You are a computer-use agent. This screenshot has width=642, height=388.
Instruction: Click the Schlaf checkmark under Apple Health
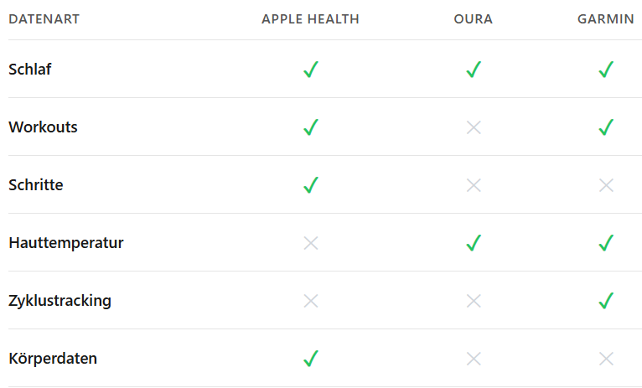point(311,70)
